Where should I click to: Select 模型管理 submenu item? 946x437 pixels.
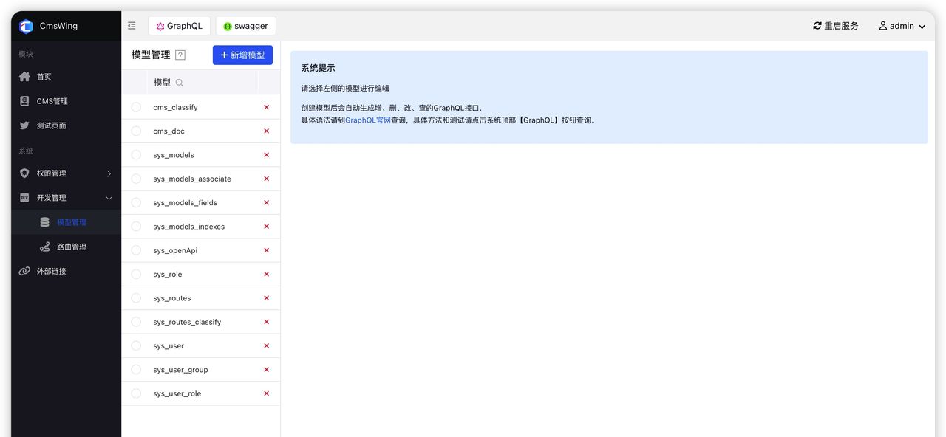[66, 222]
